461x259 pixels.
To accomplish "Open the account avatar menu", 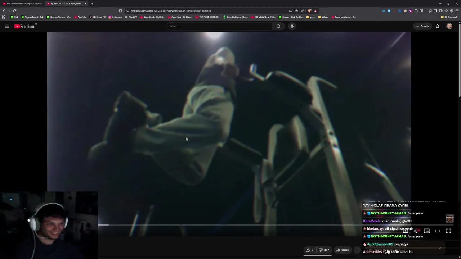I will [449, 26].
